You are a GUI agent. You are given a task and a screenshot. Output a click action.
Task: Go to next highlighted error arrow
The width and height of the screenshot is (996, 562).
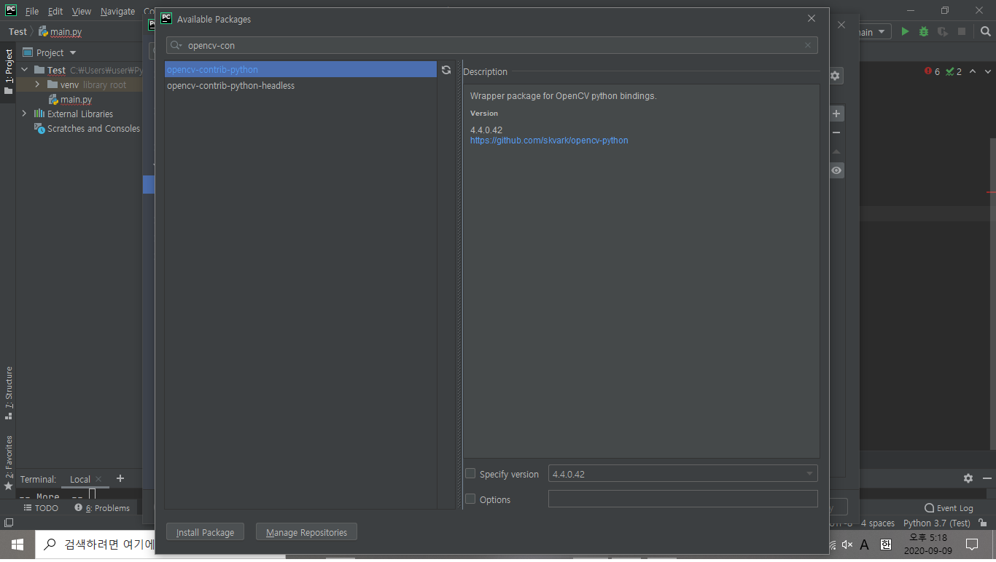[988, 71]
